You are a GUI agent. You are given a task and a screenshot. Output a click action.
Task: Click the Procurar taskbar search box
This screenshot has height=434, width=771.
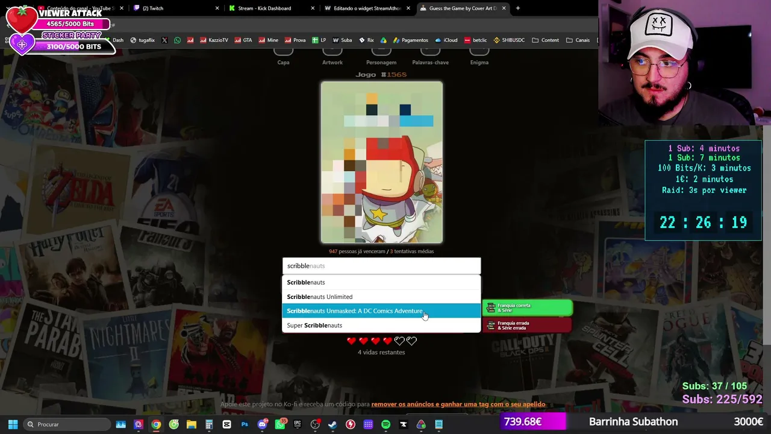tap(67, 424)
